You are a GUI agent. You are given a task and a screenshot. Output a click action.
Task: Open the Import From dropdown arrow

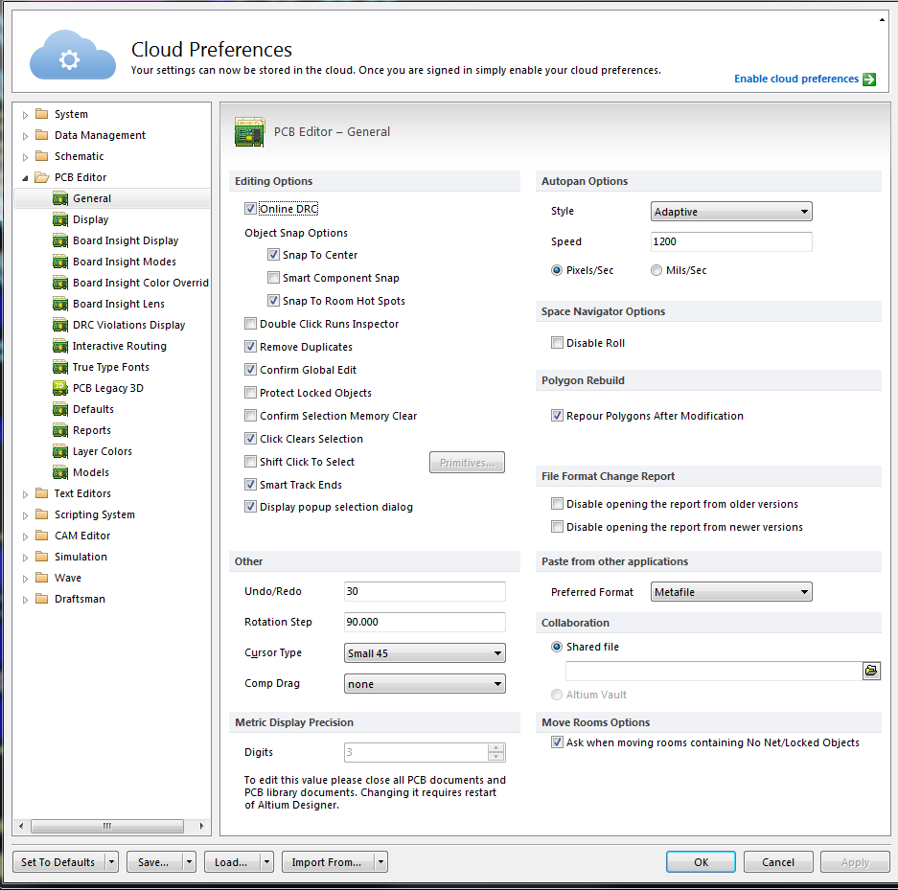[380, 862]
